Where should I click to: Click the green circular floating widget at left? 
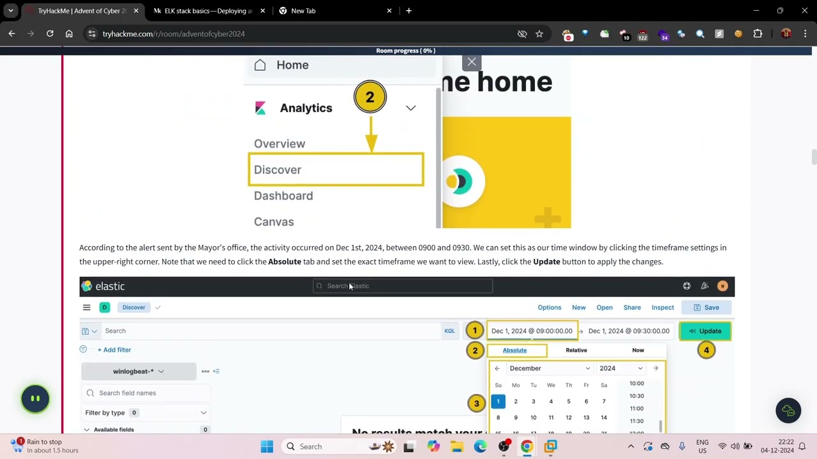(x=35, y=399)
